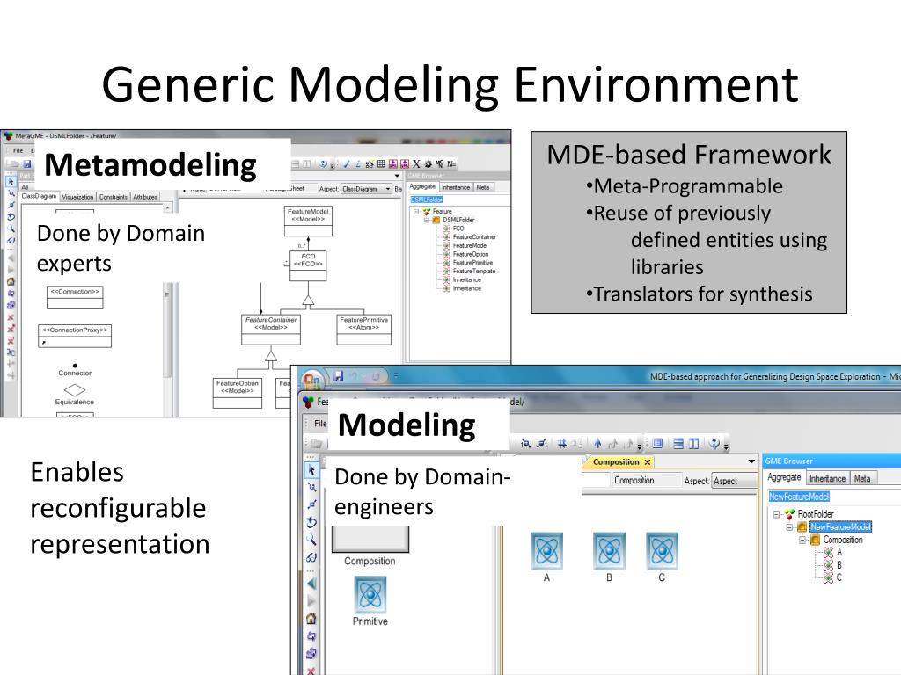Open the Aspect ClassDiagram dropdown

(x=388, y=188)
